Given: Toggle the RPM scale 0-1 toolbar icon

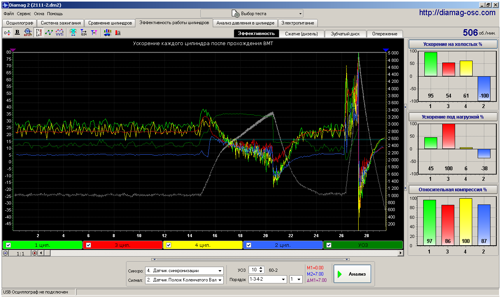Looking at the screenshot, I should click(x=39, y=33).
